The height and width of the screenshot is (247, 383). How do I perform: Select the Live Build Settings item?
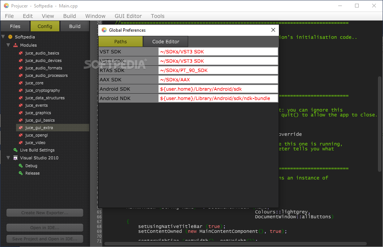click(x=37, y=150)
